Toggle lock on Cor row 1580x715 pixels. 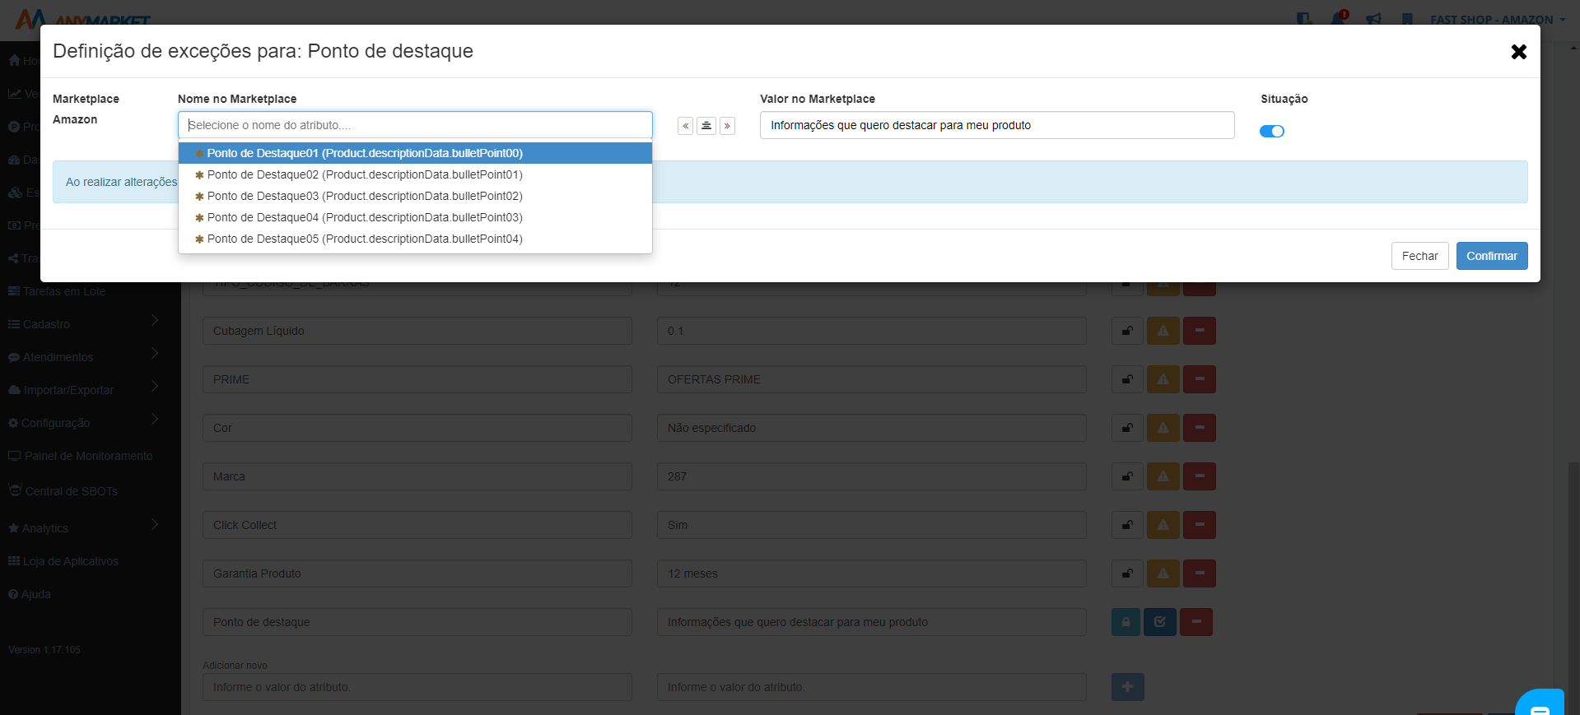(1127, 428)
